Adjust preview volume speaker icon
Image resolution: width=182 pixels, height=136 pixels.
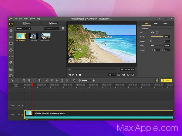[123, 75]
